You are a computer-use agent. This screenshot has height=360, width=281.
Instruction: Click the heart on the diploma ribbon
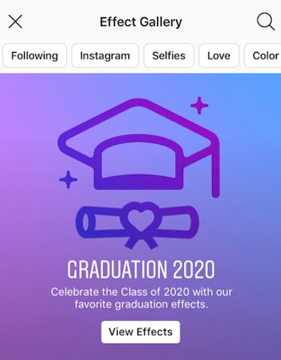140,218
